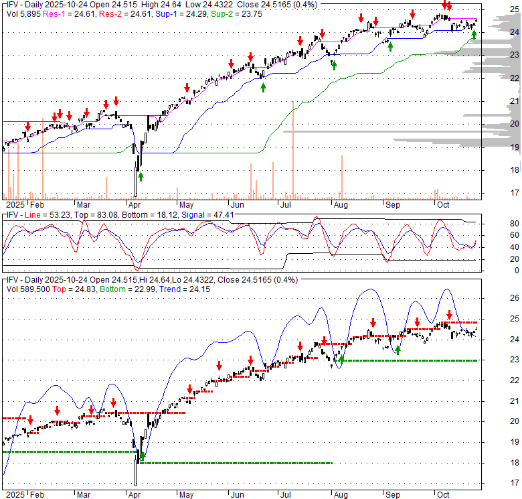Viewport: 522px width, 499px height.
Task: Click the green dashed support line near 18
Action: coord(234,463)
